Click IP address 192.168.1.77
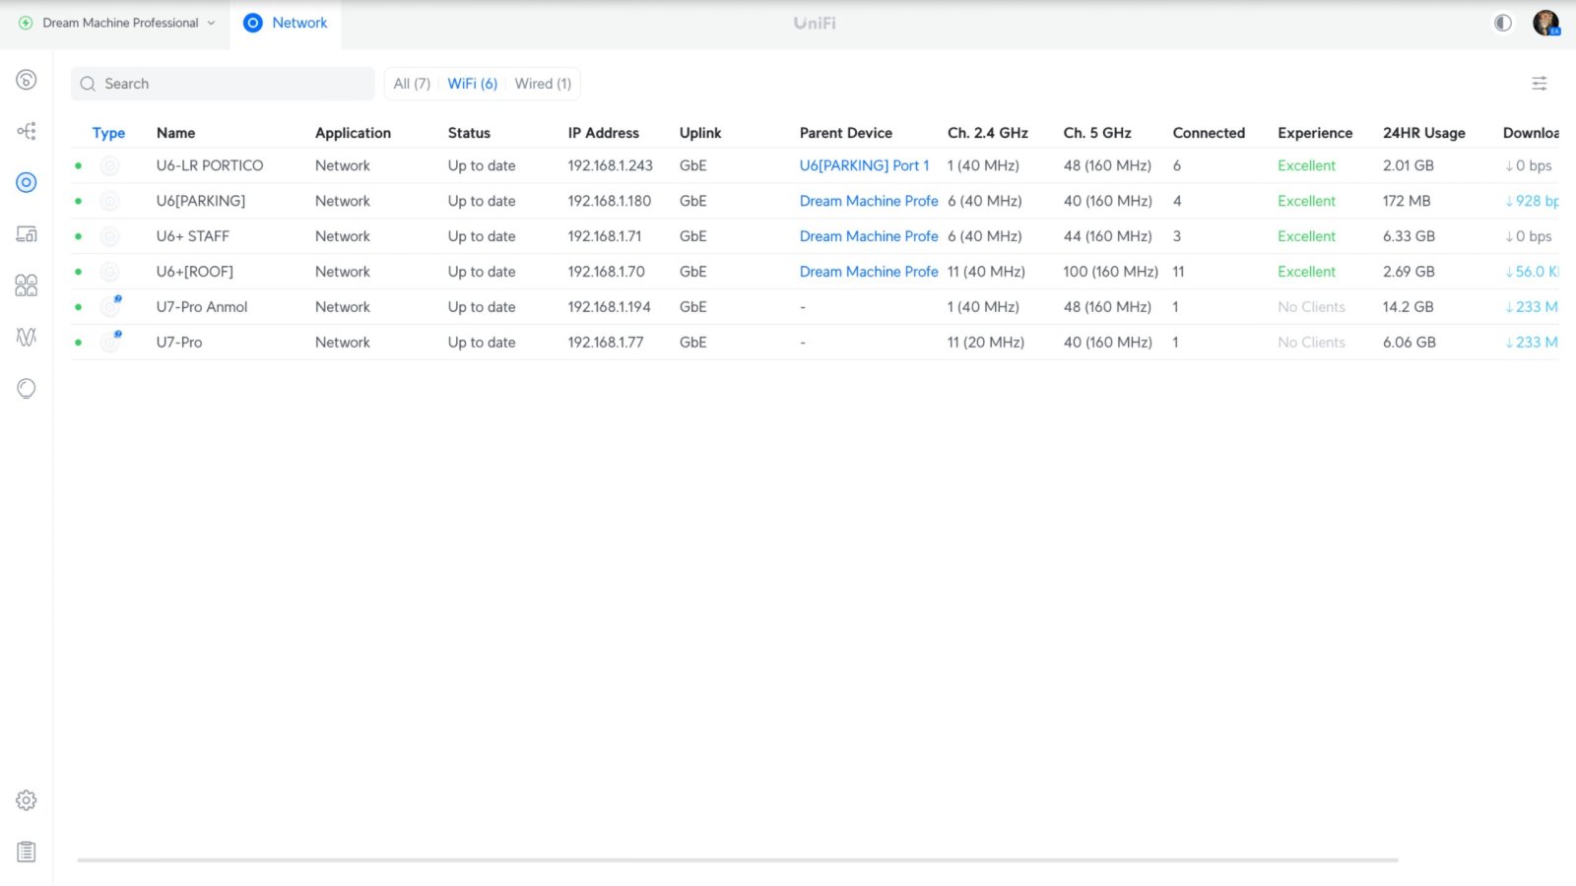Image resolution: width=1576 pixels, height=886 pixels. (605, 343)
